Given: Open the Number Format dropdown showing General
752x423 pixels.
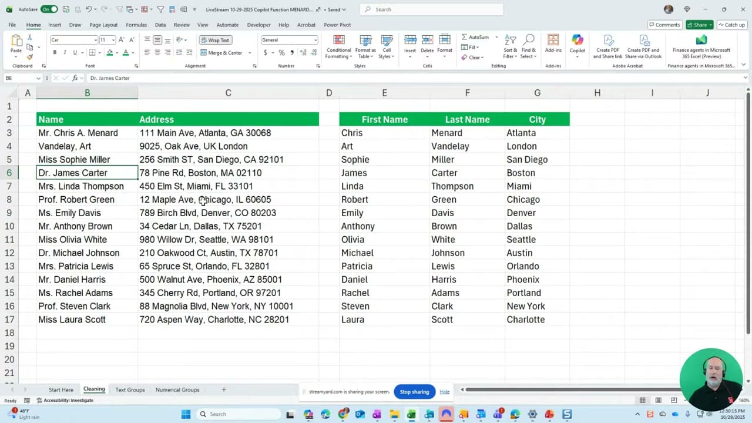Looking at the screenshot, I should pyautogui.click(x=314, y=40).
